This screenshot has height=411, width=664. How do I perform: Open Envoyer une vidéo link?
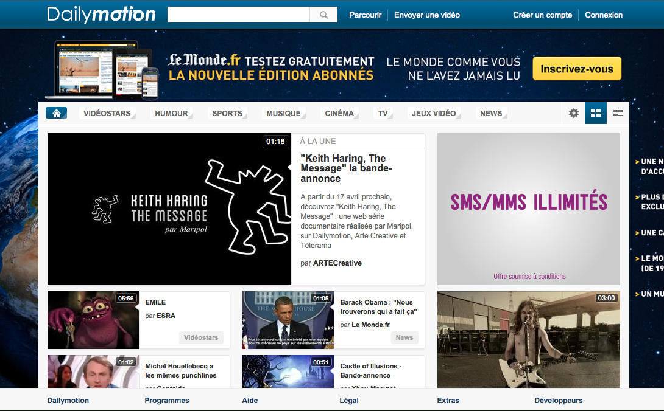tap(427, 15)
